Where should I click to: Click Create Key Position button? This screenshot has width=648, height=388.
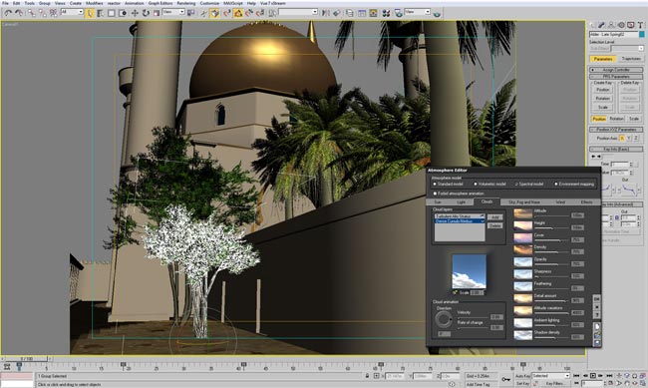[602, 90]
